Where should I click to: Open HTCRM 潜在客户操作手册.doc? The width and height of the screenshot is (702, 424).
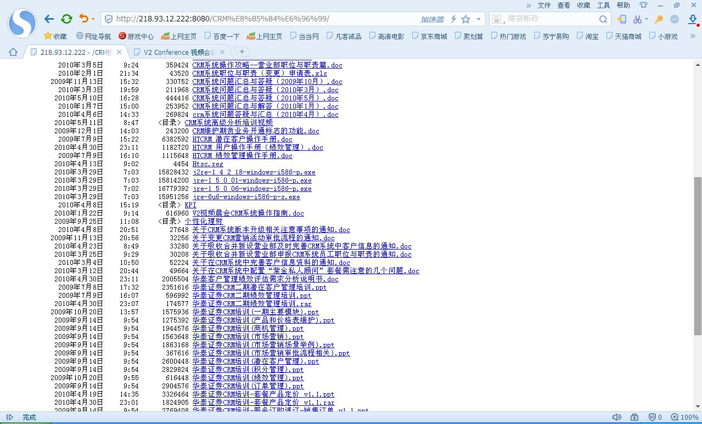[x=243, y=139]
